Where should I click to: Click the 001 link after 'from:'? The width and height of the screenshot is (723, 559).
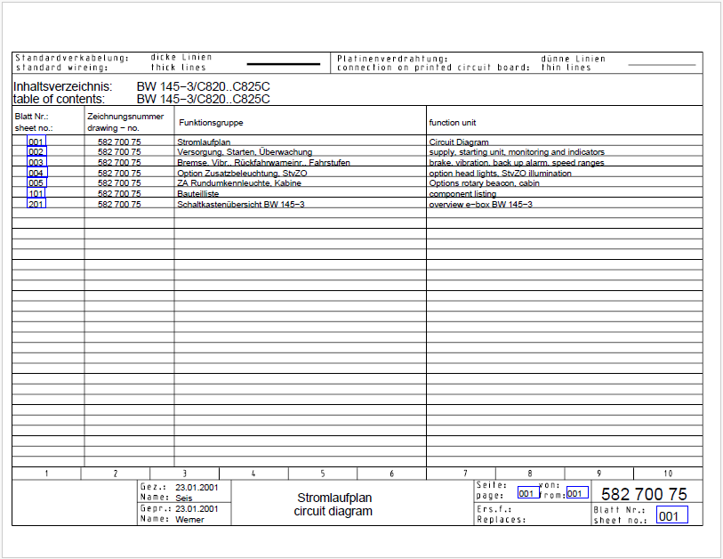[577, 492]
